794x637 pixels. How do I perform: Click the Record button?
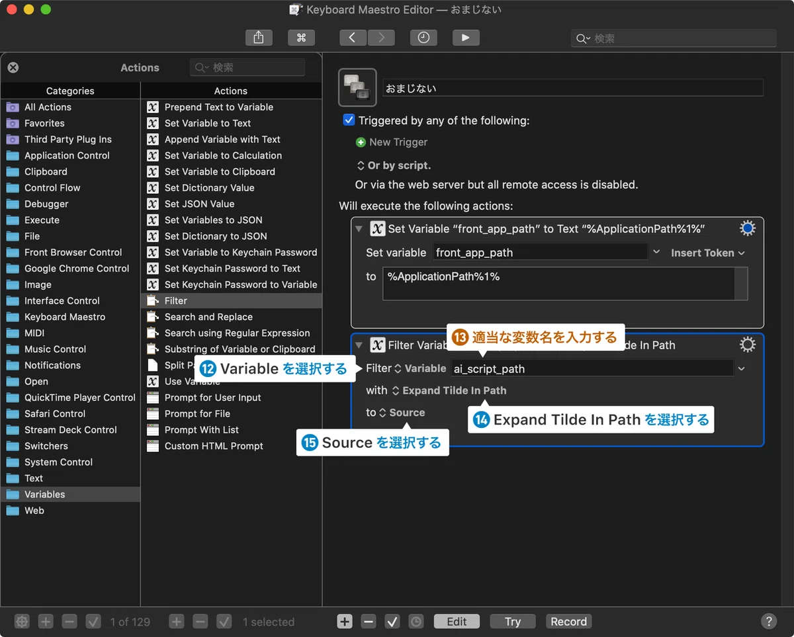point(569,621)
